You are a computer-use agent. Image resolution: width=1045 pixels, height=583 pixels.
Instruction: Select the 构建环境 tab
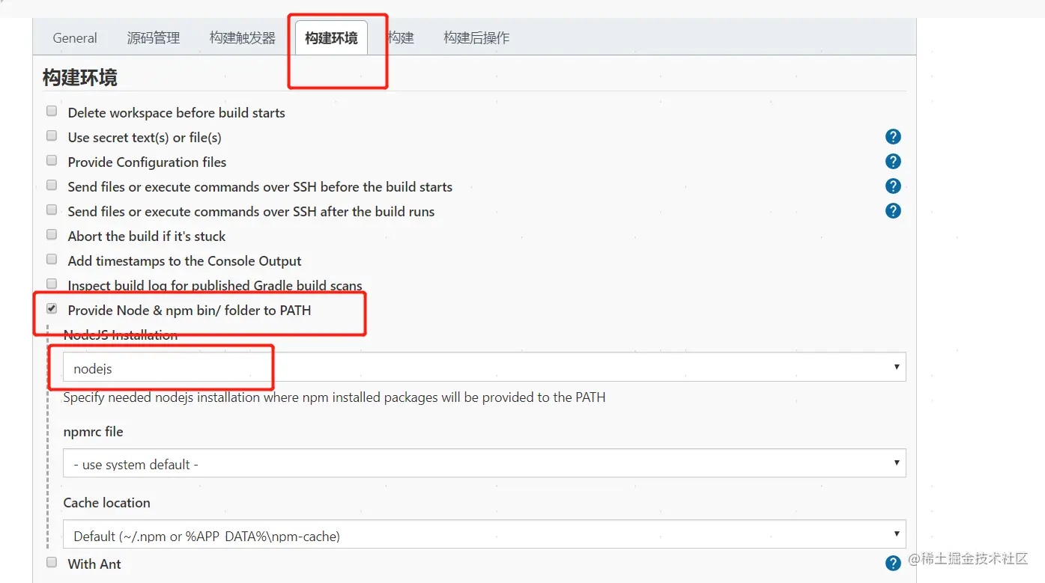[331, 38]
